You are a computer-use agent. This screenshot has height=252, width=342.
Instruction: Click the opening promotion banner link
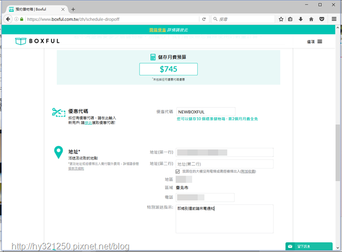pos(158,30)
